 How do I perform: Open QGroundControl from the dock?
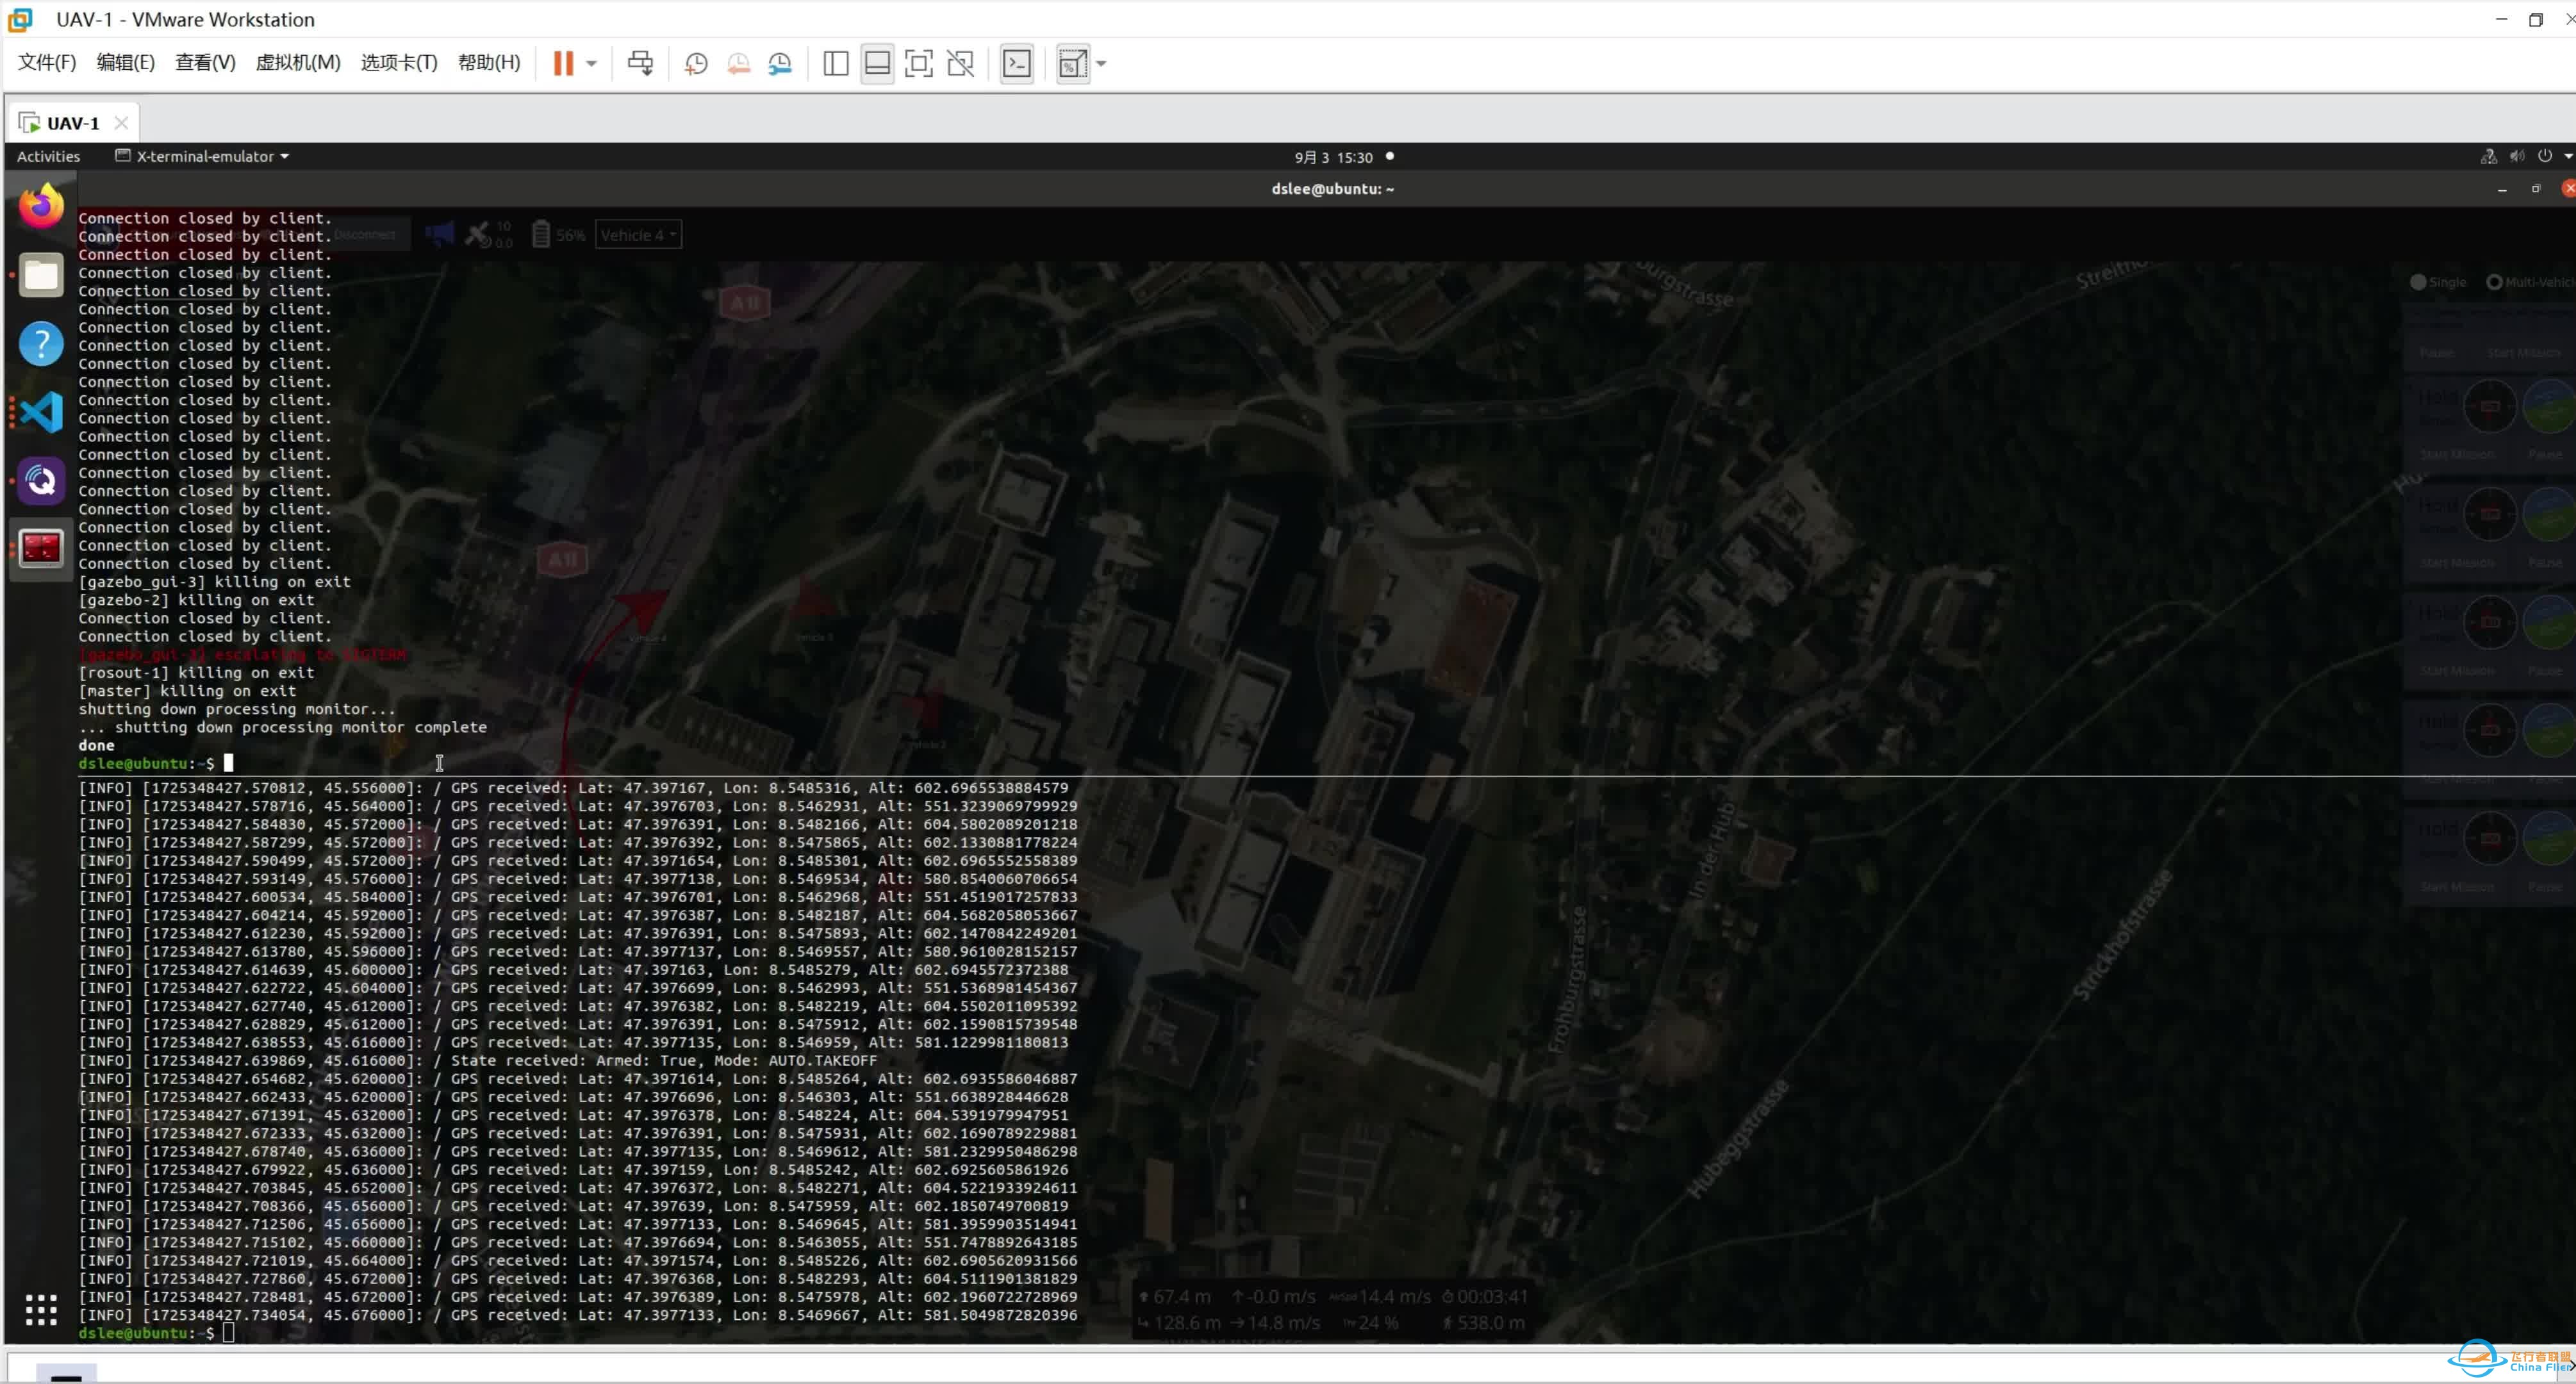point(41,481)
